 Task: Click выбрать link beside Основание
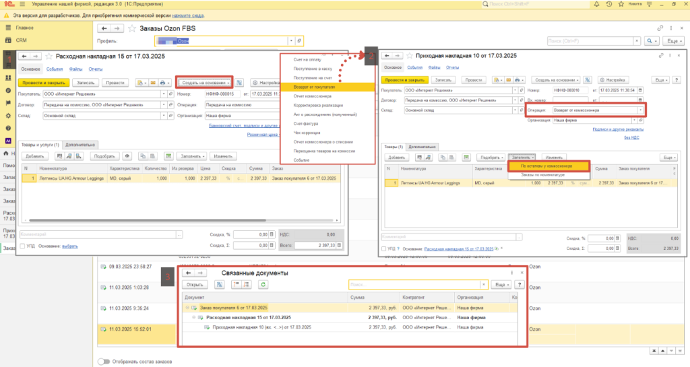[70, 246]
